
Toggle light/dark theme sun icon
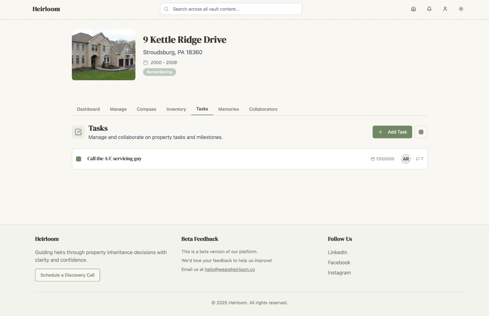461,9
